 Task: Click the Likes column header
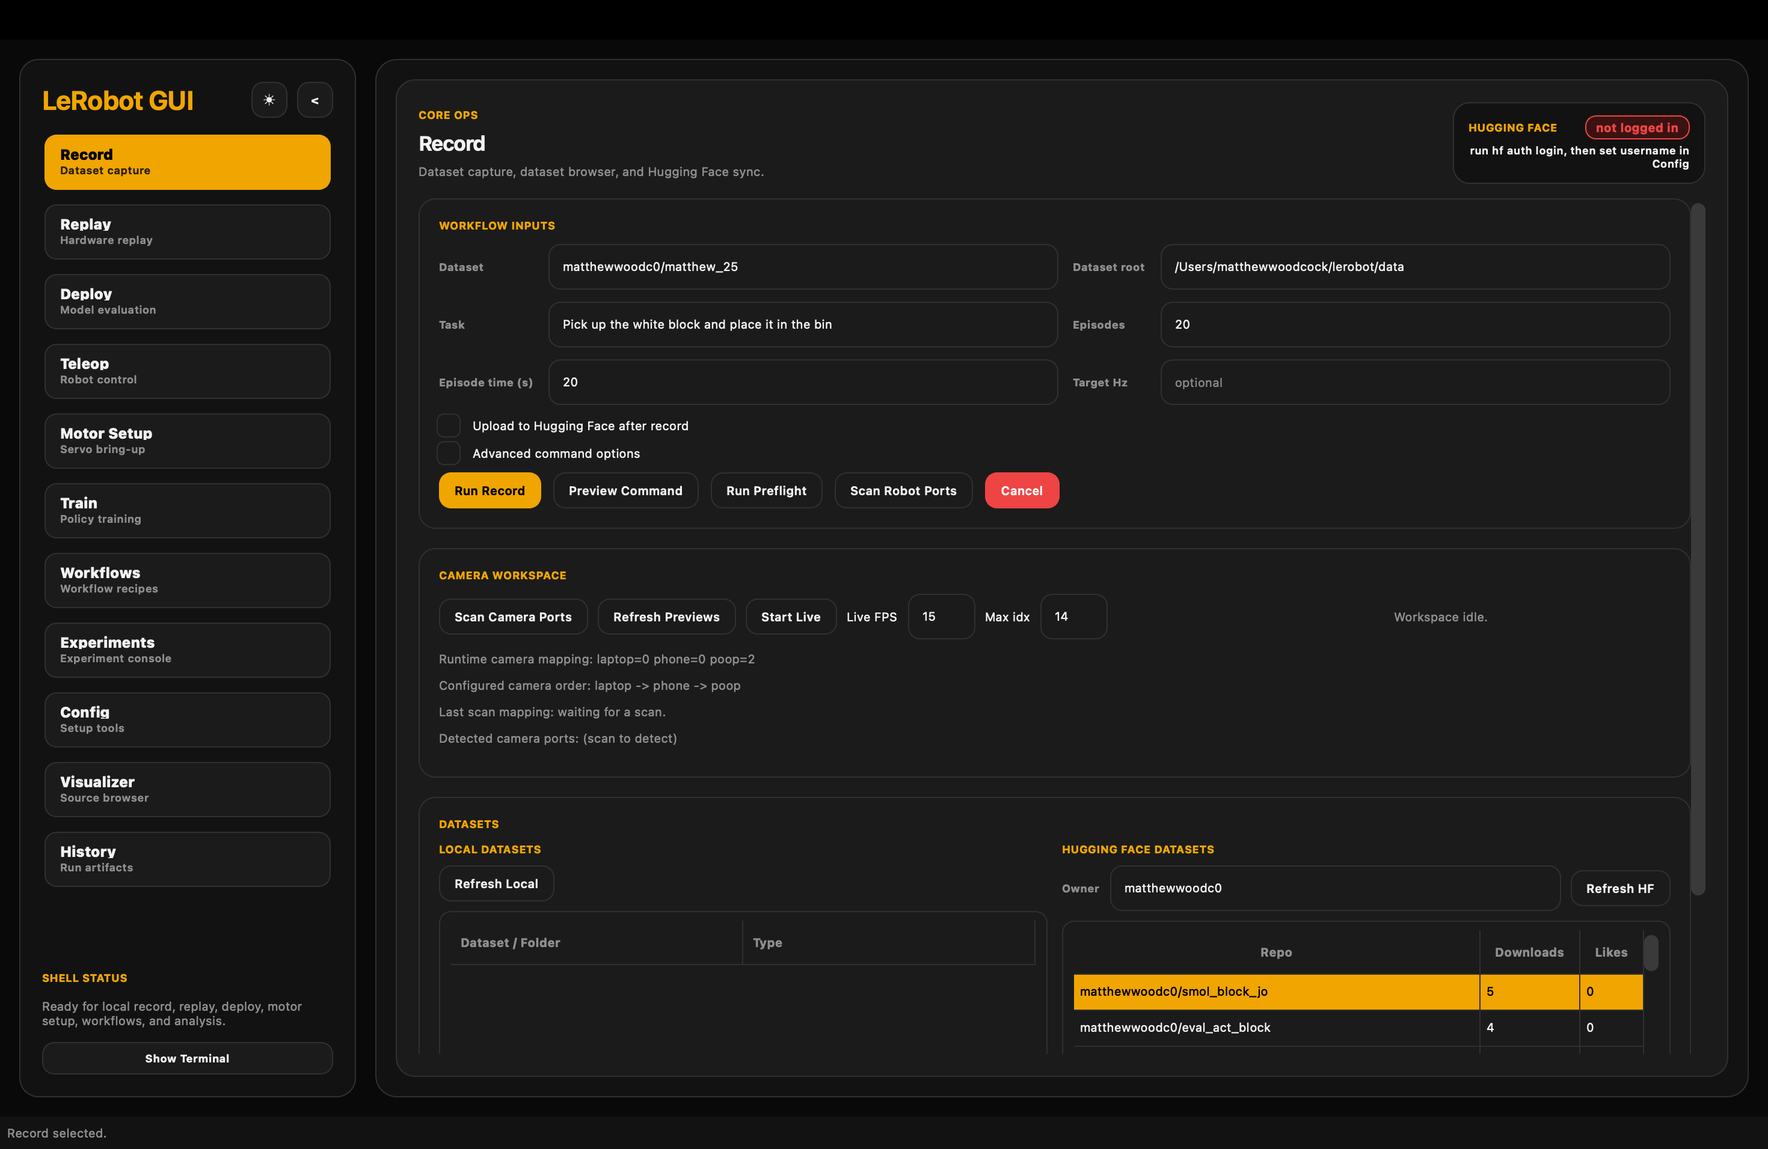point(1610,952)
